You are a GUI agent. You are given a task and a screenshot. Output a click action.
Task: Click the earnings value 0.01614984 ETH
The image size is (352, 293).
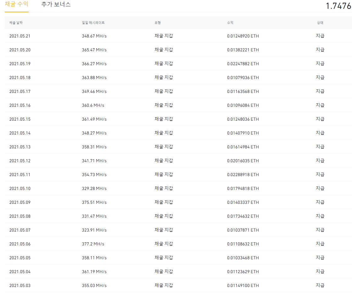pos(243,147)
